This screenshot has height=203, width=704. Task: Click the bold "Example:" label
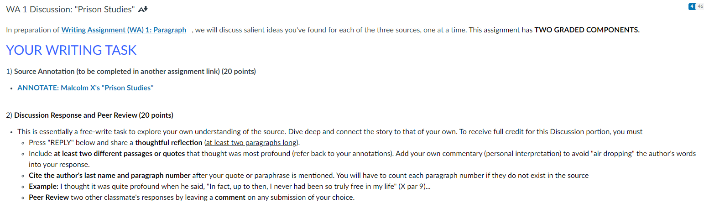pos(43,186)
